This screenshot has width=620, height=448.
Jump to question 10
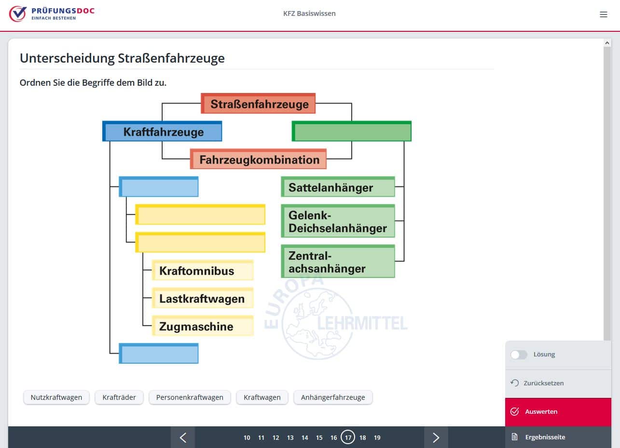pyautogui.click(x=247, y=437)
